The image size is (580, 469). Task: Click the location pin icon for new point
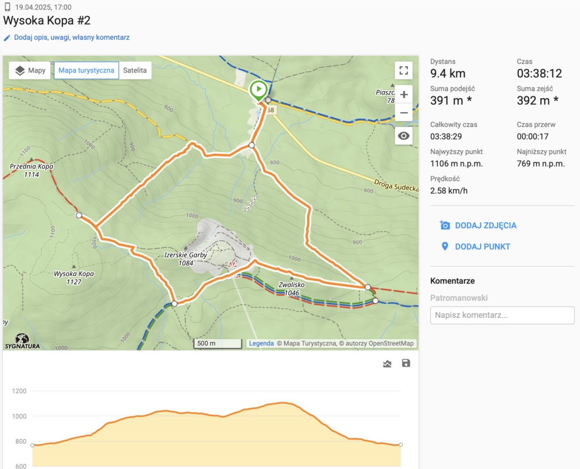(445, 247)
